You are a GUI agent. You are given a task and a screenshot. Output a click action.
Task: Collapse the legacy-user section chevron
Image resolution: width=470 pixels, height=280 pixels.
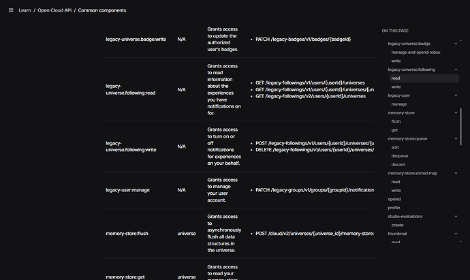coord(456,95)
